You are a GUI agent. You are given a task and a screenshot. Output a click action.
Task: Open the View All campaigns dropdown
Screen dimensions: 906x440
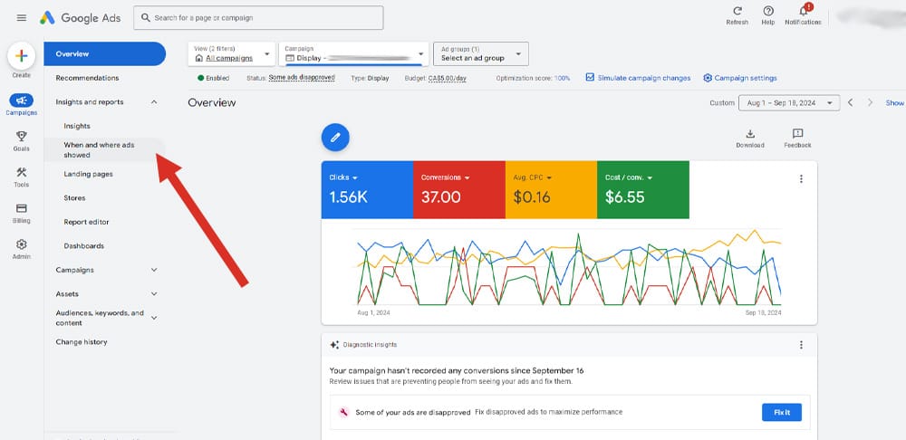(x=232, y=53)
